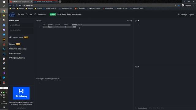Click the ENG language indicator

pyautogui.click(x=4, y=98)
